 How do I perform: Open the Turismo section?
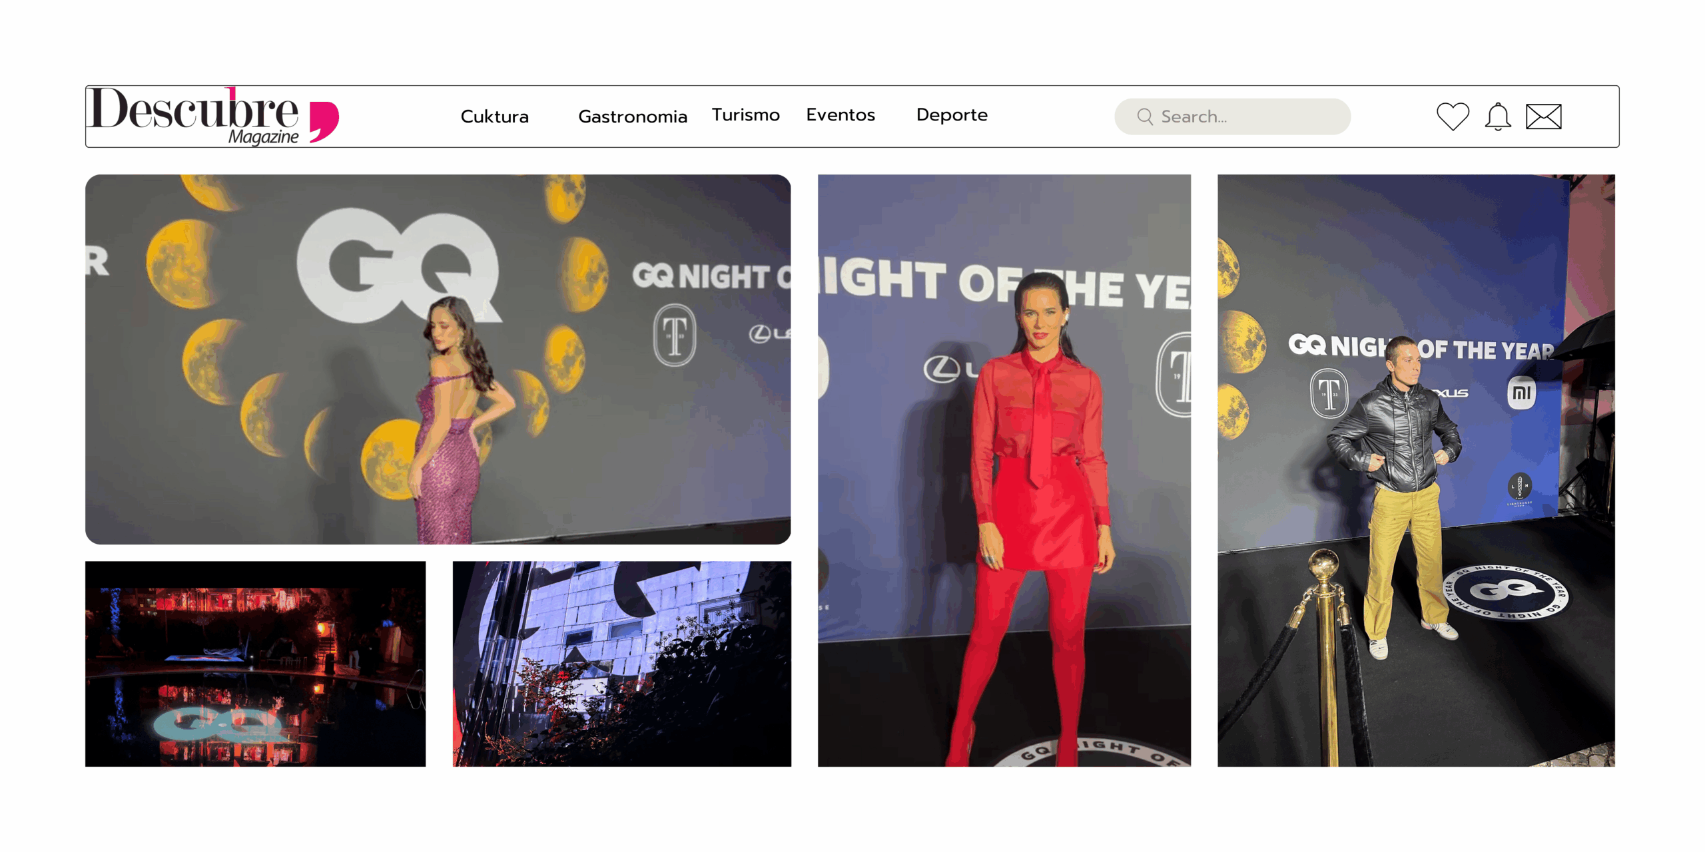click(745, 114)
